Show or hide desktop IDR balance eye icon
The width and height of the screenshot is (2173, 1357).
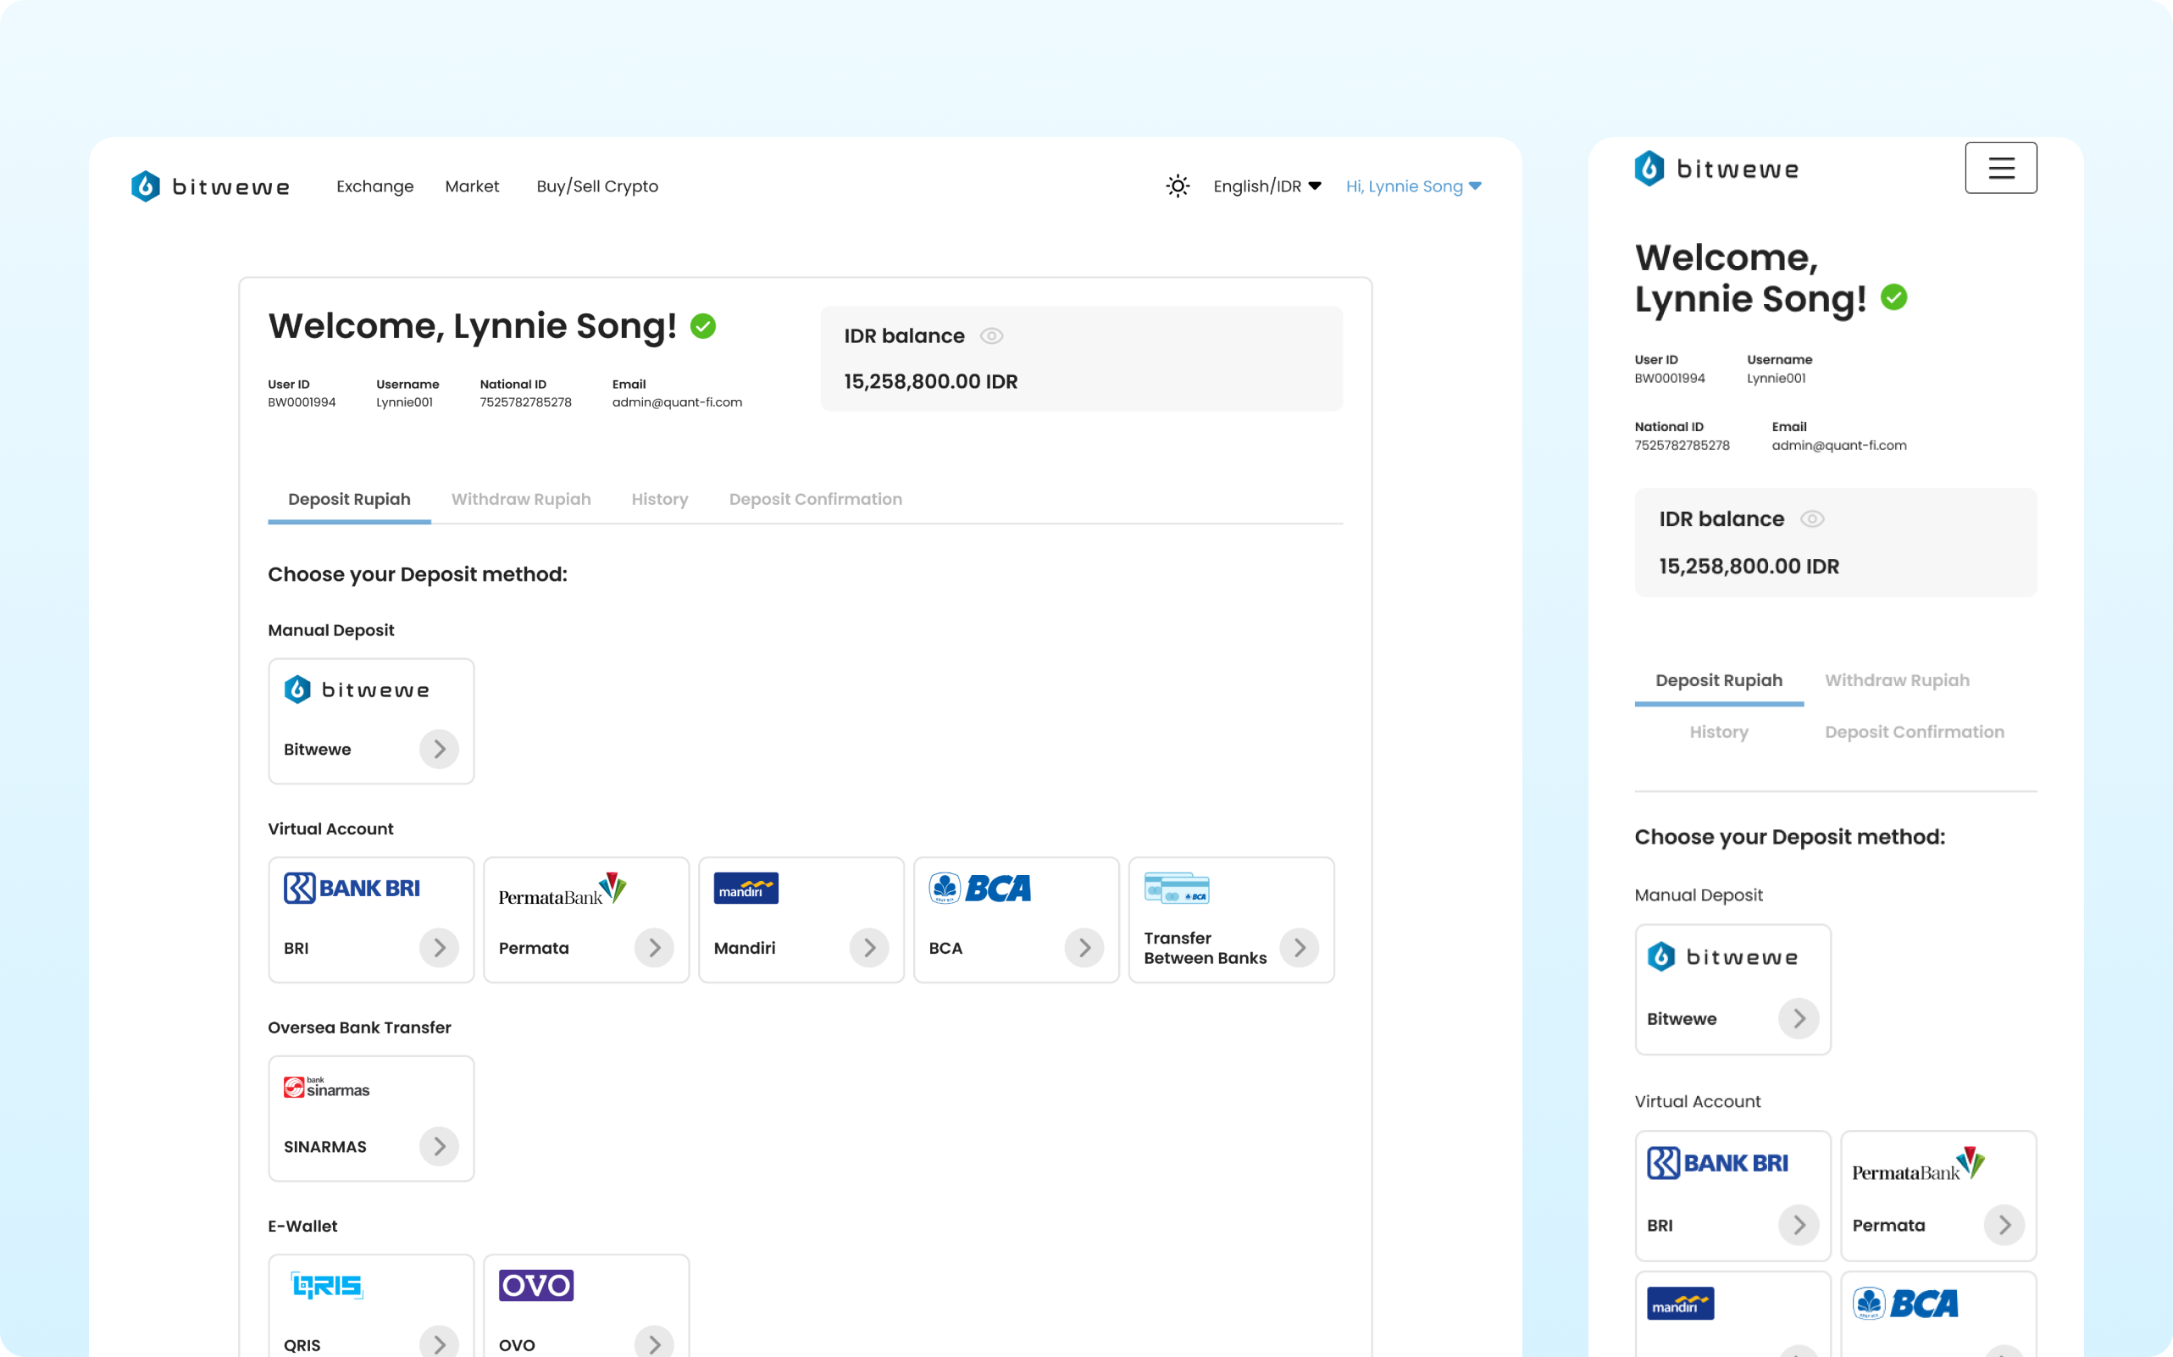[991, 335]
